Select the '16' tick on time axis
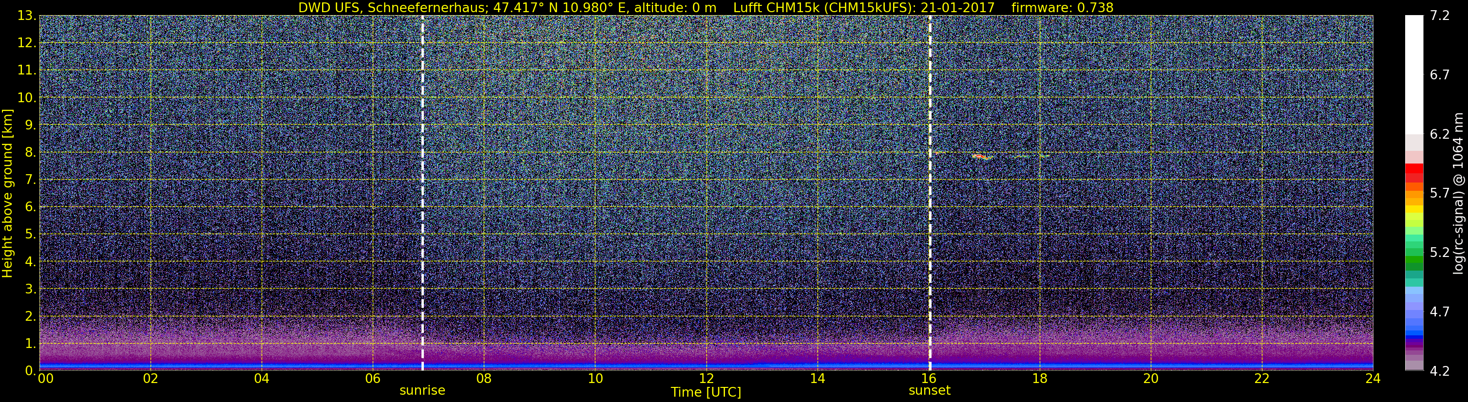The image size is (1468, 402). pyautogui.click(x=928, y=379)
